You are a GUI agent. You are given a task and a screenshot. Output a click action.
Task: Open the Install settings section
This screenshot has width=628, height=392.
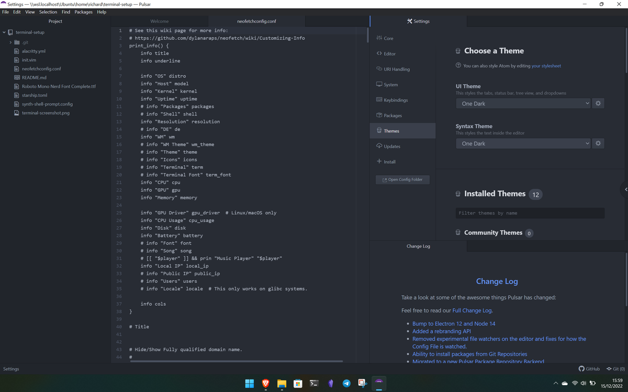point(388,162)
